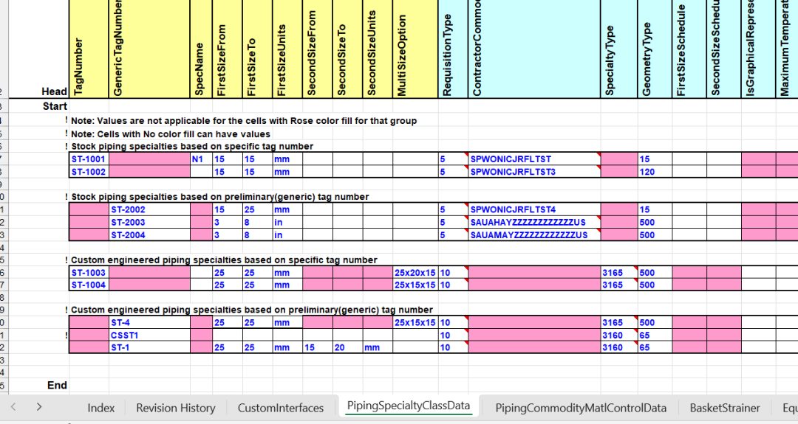
Task: Select SecondSizeUnits column header
Action: coord(378,49)
